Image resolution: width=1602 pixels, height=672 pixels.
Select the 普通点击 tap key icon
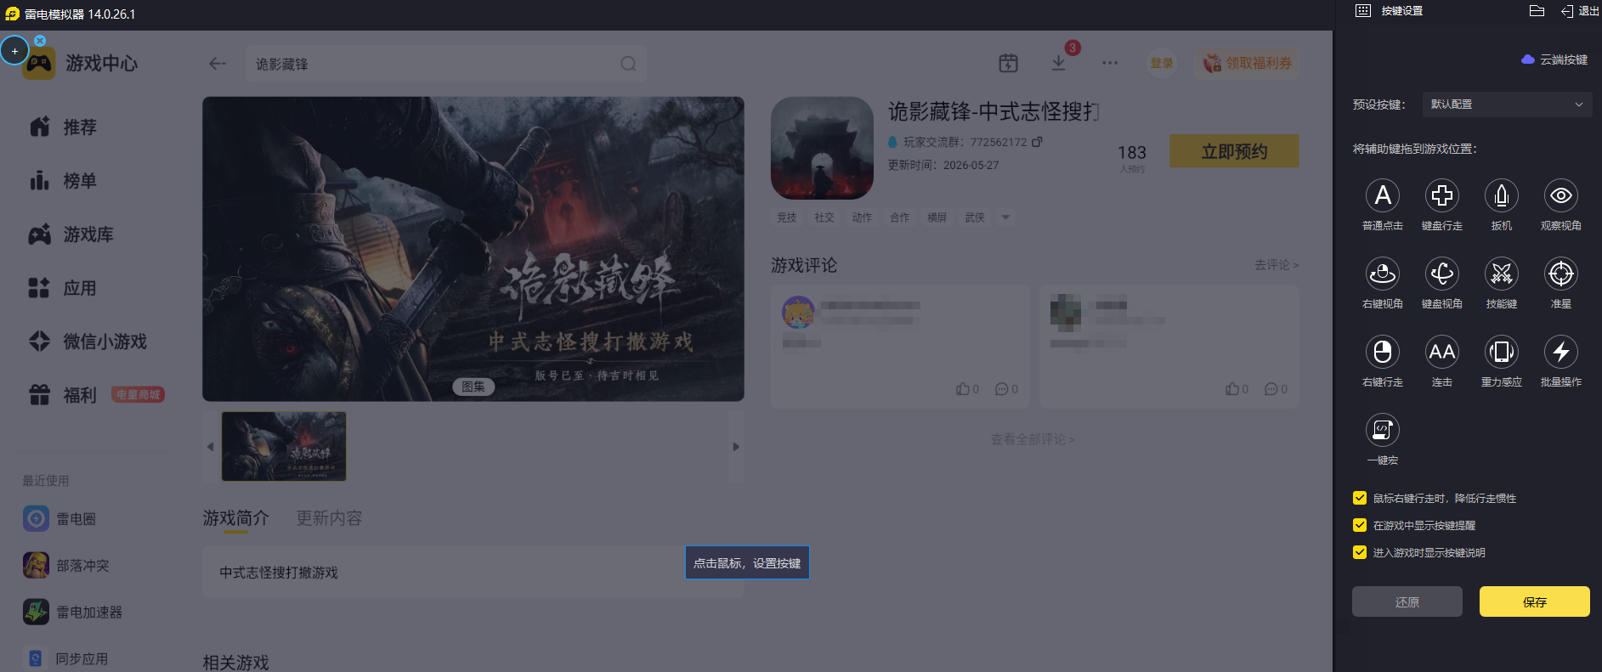click(1383, 195)
